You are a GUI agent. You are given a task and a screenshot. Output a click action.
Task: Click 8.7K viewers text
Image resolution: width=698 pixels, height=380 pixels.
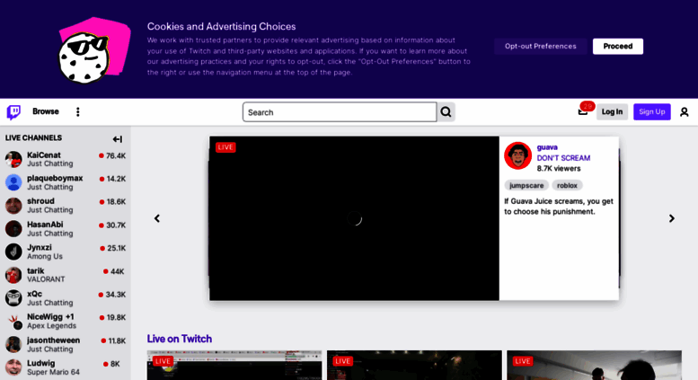pos(559,169)
